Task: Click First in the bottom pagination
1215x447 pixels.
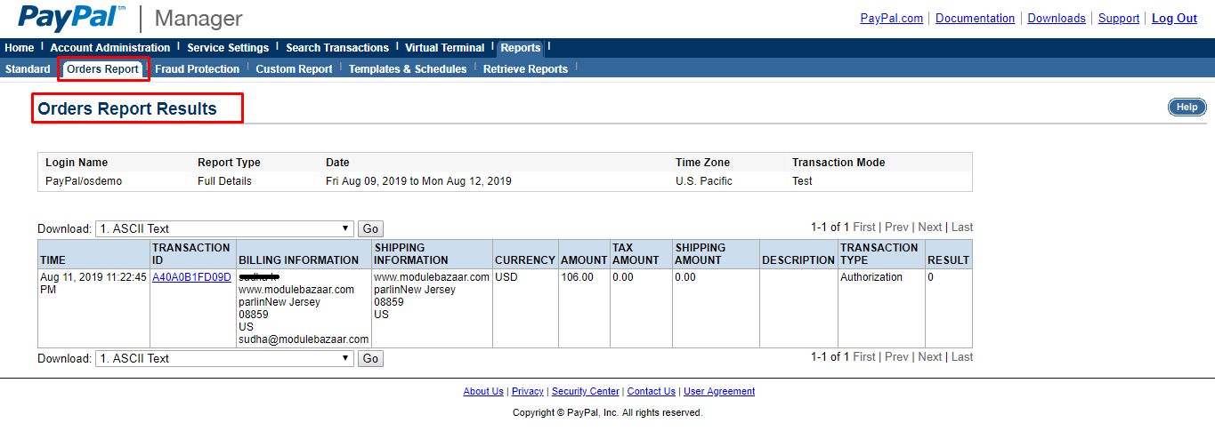Action: [864, 357]
